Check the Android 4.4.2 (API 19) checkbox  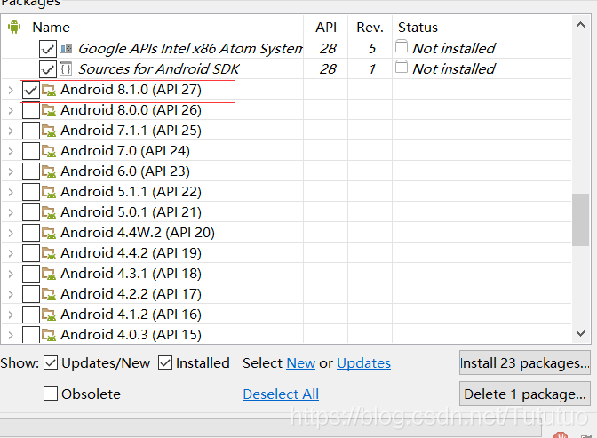31,253
